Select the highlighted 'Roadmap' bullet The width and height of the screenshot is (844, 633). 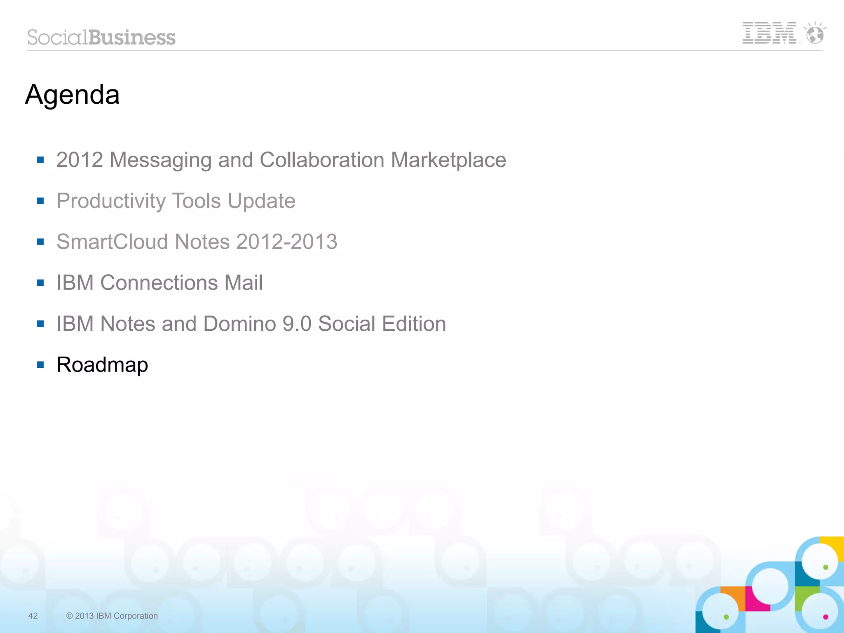102,365
